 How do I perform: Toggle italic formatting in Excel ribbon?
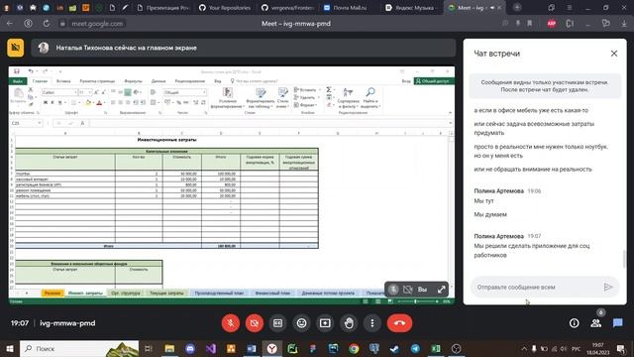pos(53,103)
